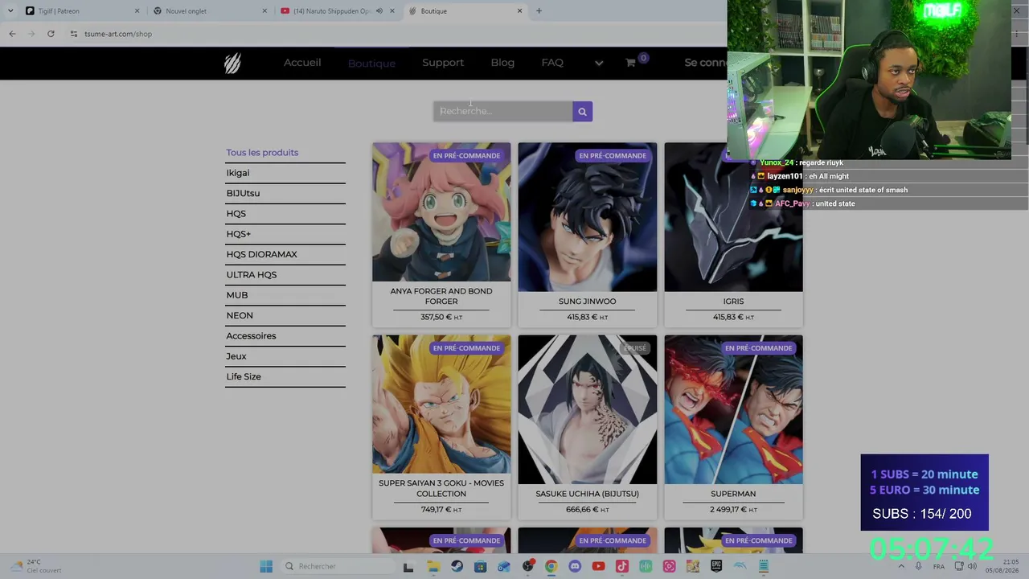Select the MUB category

pos(237,295)
